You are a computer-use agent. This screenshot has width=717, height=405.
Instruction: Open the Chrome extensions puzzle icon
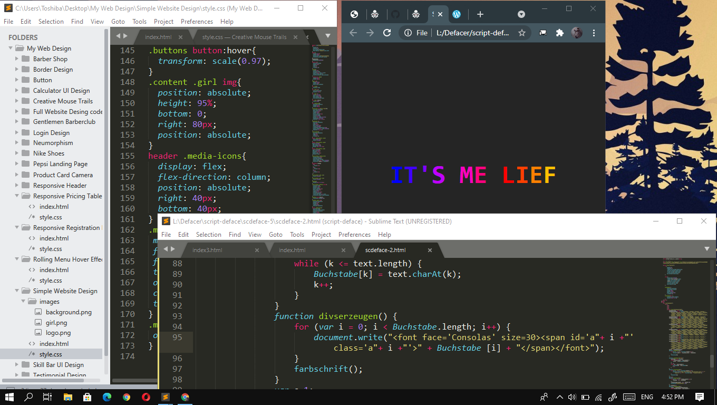(559, 33)
